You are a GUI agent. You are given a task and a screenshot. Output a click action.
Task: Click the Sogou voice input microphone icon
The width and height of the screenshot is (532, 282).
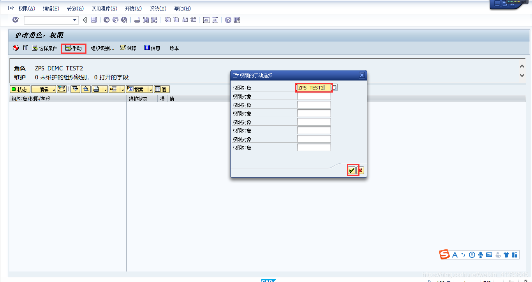tap(481, 255)
